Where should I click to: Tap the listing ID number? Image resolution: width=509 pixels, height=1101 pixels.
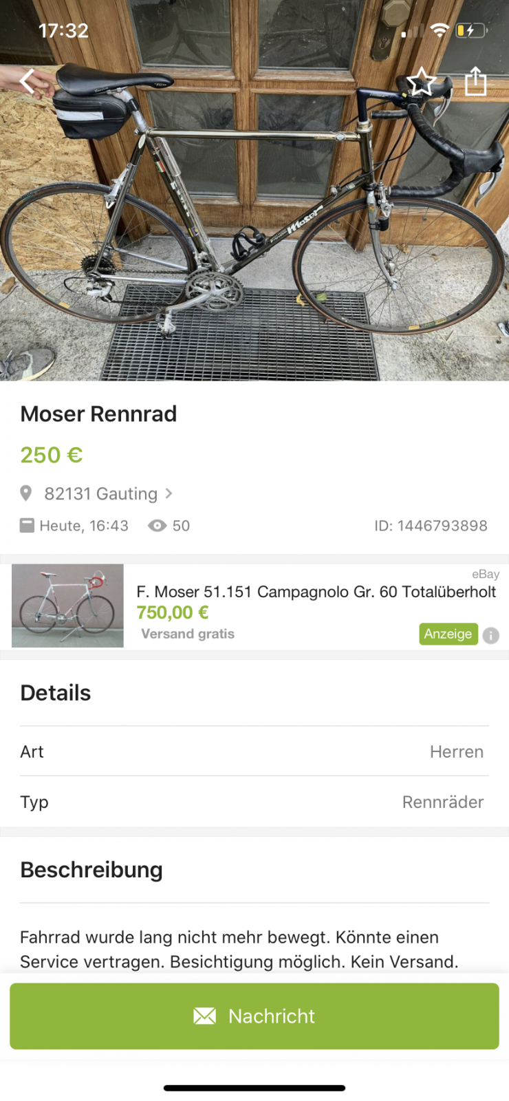pos(431,526)
